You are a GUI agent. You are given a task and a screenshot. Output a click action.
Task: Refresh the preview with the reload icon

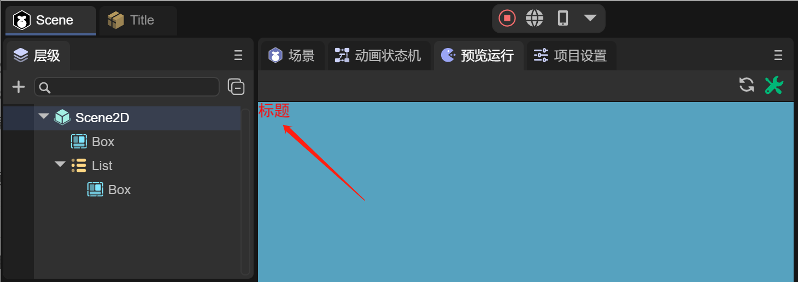tap(747, 85)
